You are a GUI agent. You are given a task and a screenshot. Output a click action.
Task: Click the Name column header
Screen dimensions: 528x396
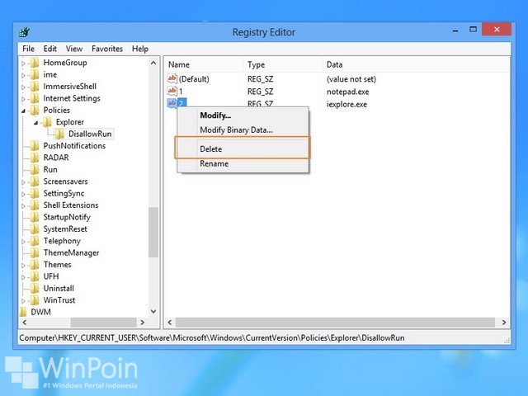[x=204, y=64]
